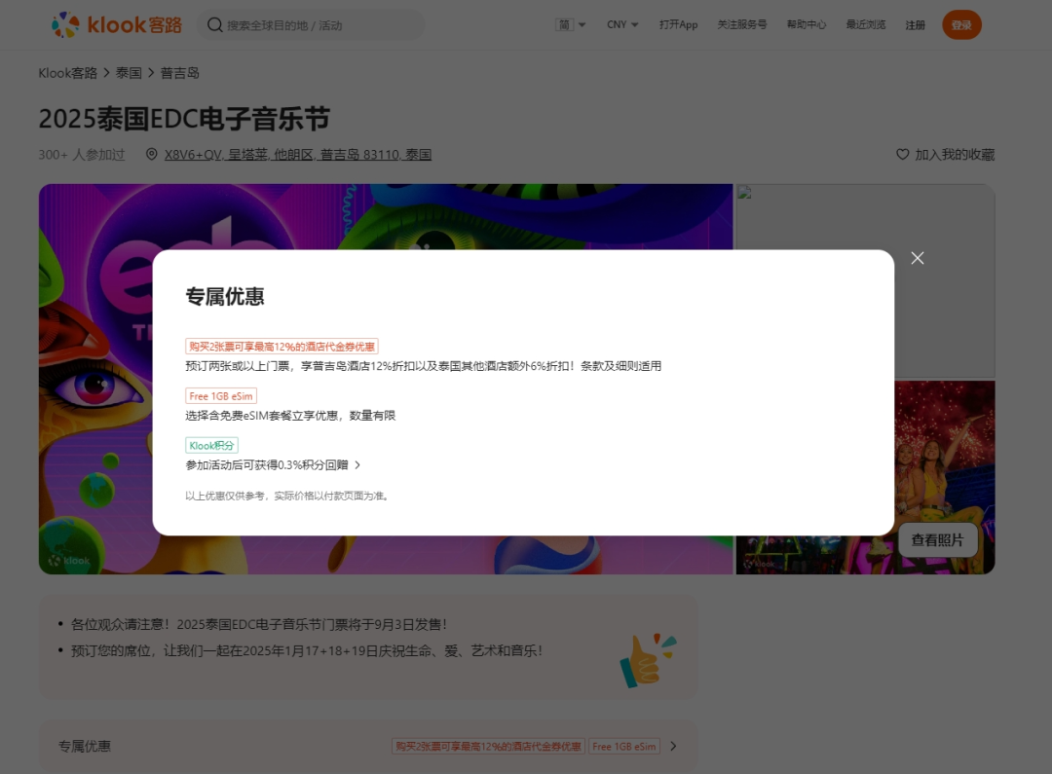Click the 购买2张票可享最高12% tag in popup
1052x774 pixels.
[x=282, y=347]
